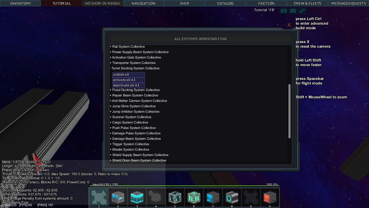Click the systems list vertical scrollbar
Image resolution: width=369 pixels, height=208 pixels.
coord(290,111)
